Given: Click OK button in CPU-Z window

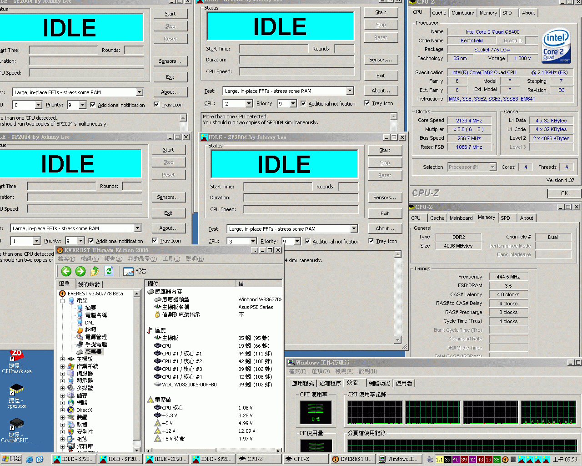Looking at the screenshot, I should [x=564, y=193].
